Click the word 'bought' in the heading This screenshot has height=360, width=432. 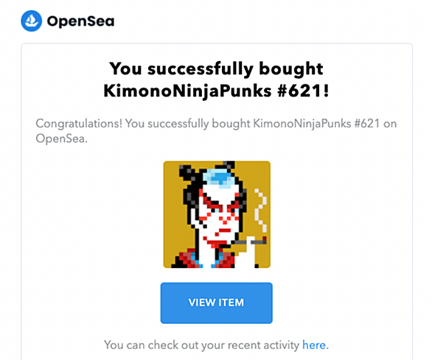tap(291, 68)
